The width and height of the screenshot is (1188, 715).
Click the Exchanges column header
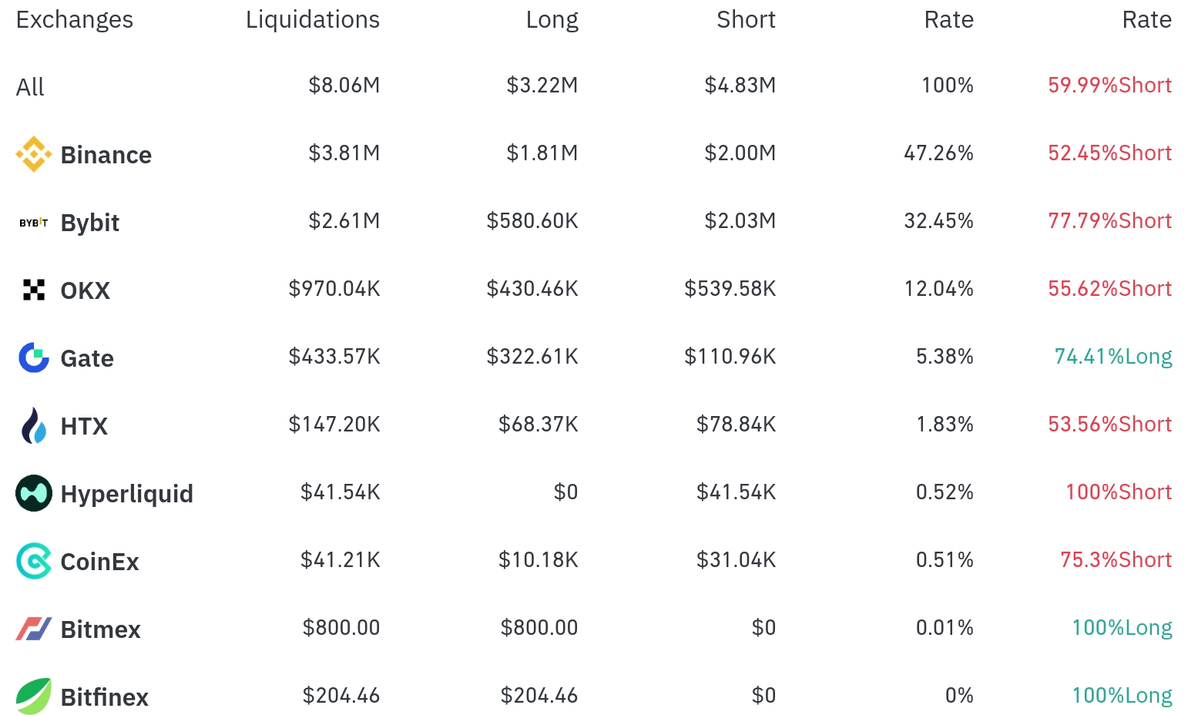[x=75, y=20]
